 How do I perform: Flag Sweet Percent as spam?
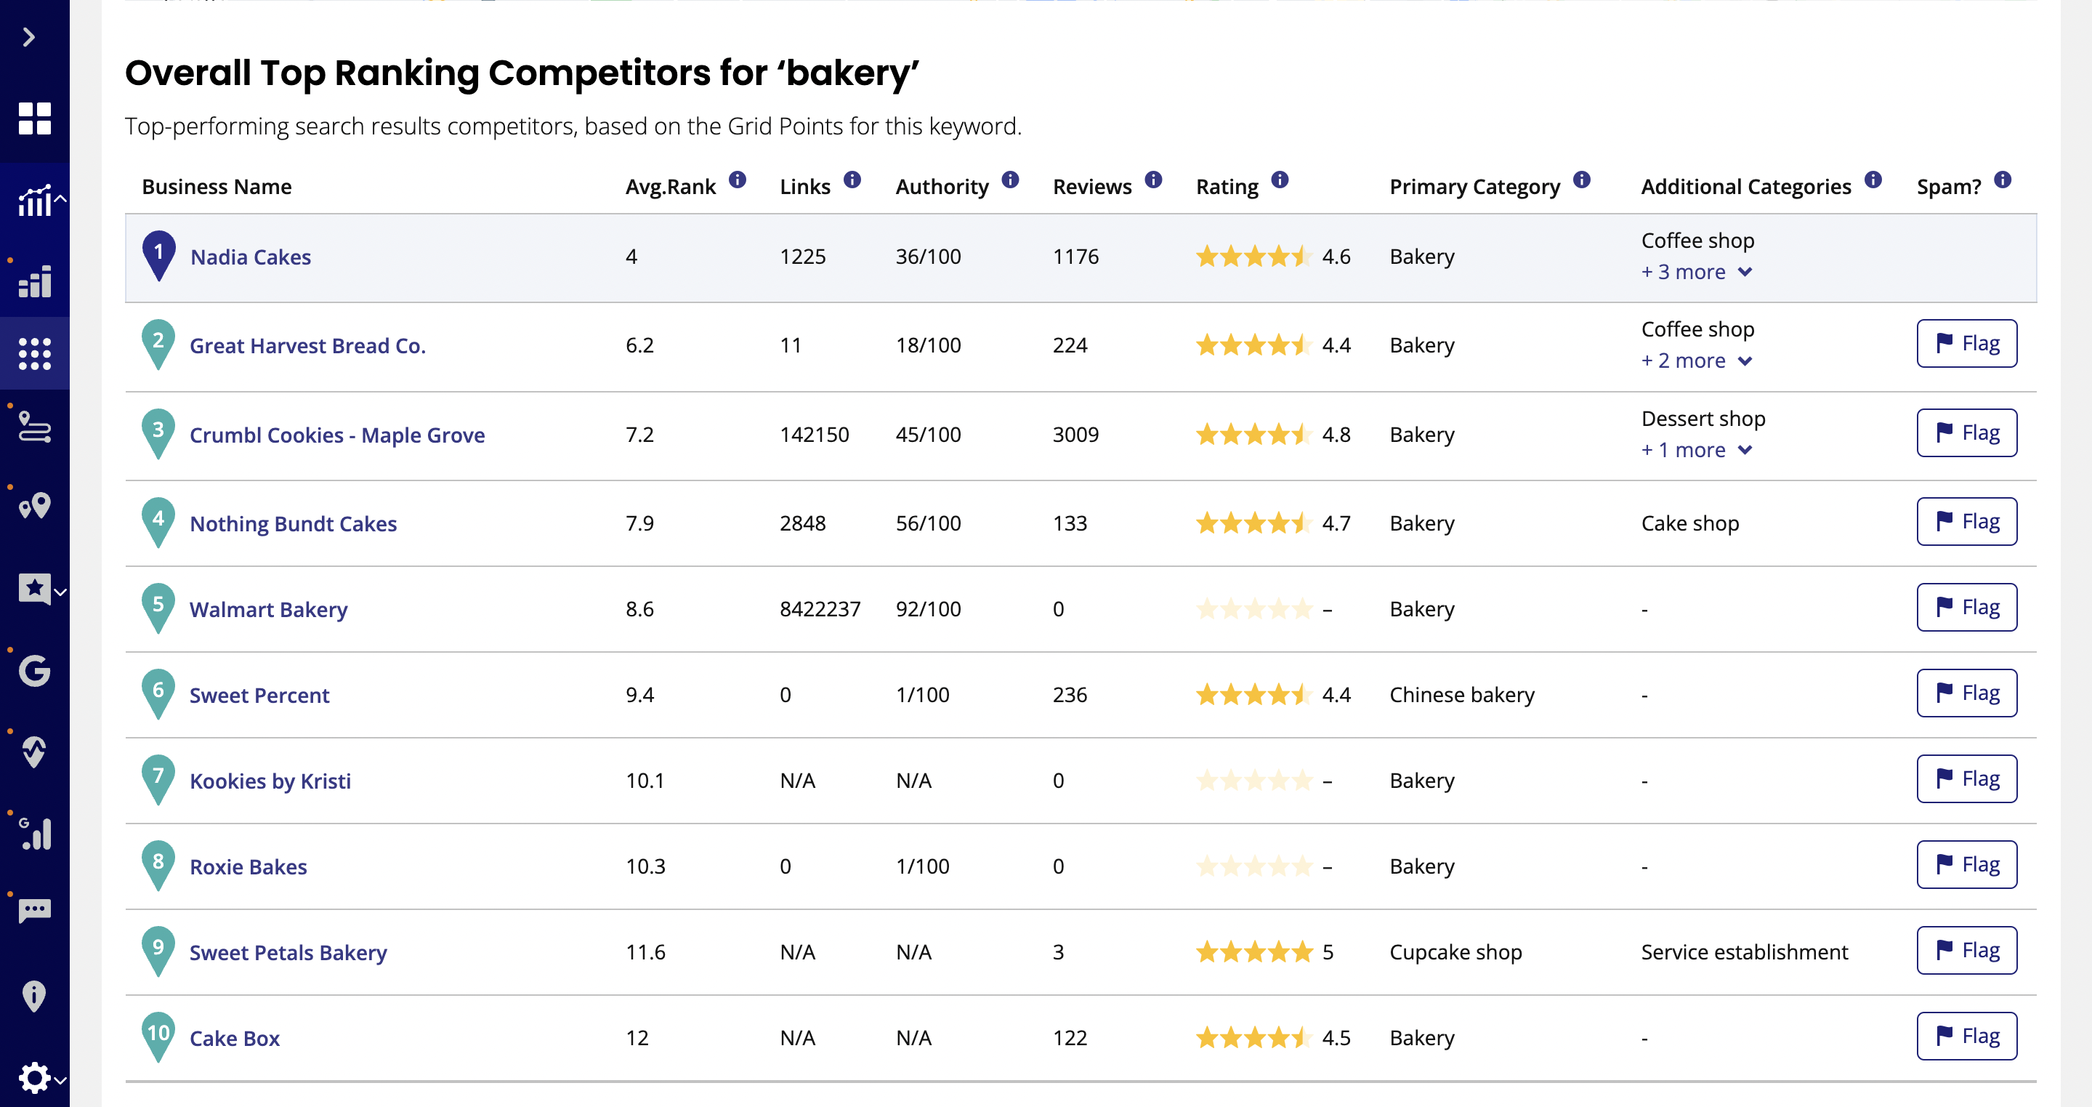(x=1966, y=693)
